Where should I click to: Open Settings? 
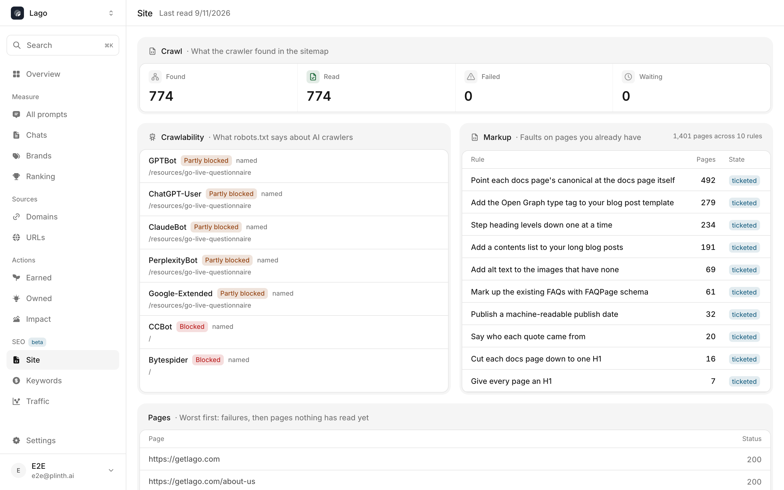point(63,441)
